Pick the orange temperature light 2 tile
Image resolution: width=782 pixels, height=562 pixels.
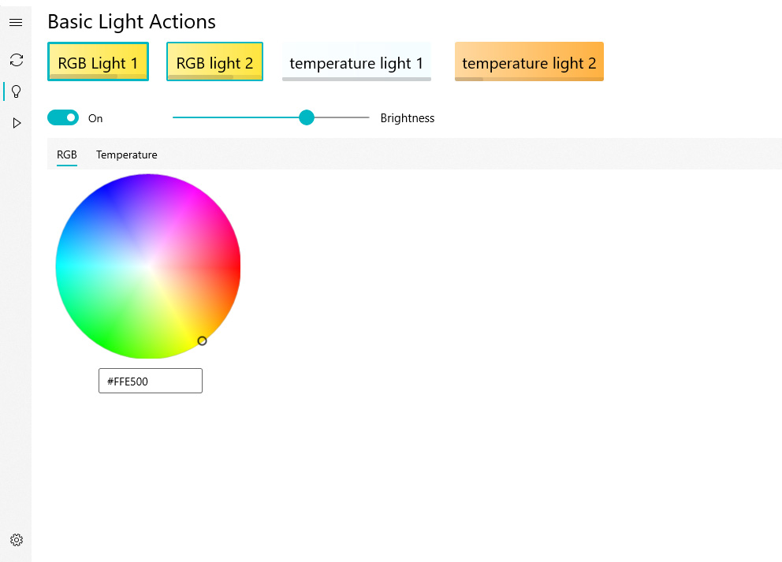coord(529,62)
